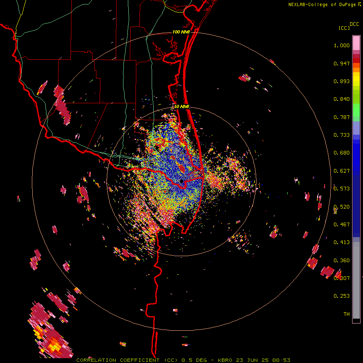Click the [CC] color scale unit label

click(344, 28)
